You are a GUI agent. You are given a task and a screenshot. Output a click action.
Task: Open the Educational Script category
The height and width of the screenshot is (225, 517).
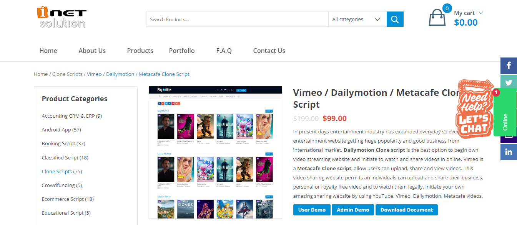[x=66, y=213]
